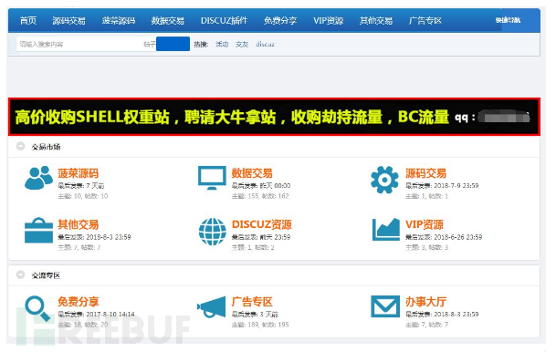
Task: Click last post time 7 天前
Action: [95, 185]
